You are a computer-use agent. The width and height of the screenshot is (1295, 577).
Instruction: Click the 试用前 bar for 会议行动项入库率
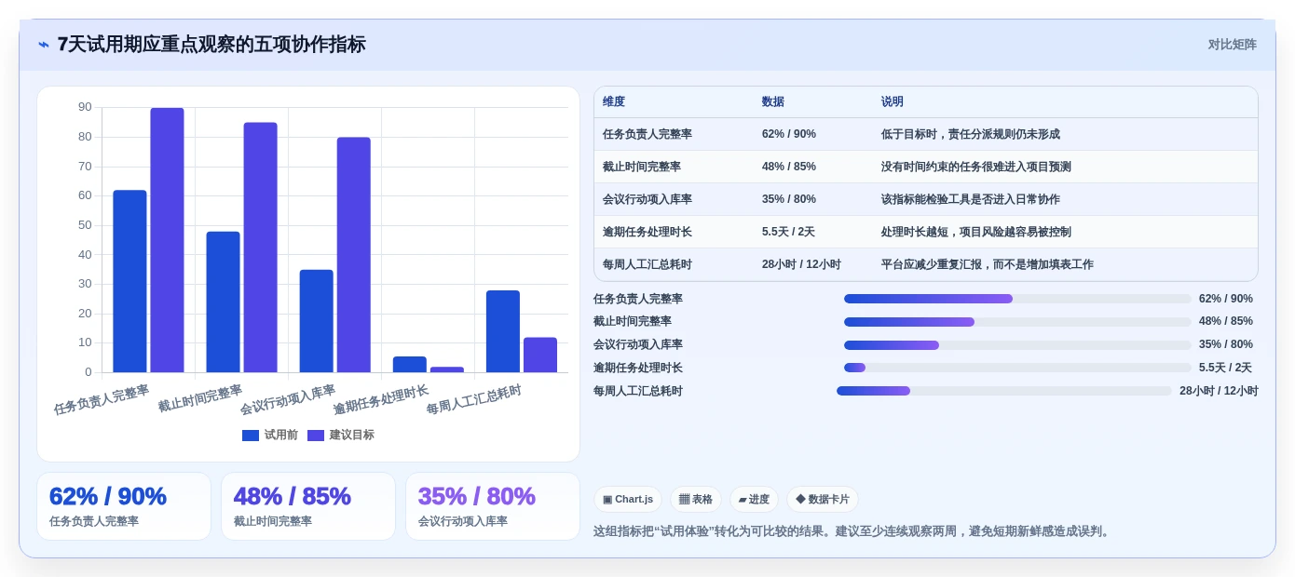pos(316,321)
